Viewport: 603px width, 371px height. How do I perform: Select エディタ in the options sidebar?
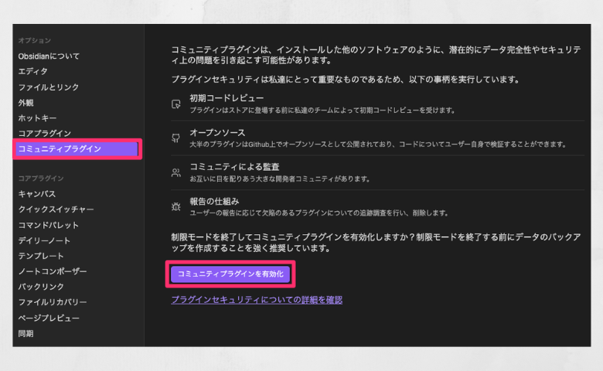[33, 72]
